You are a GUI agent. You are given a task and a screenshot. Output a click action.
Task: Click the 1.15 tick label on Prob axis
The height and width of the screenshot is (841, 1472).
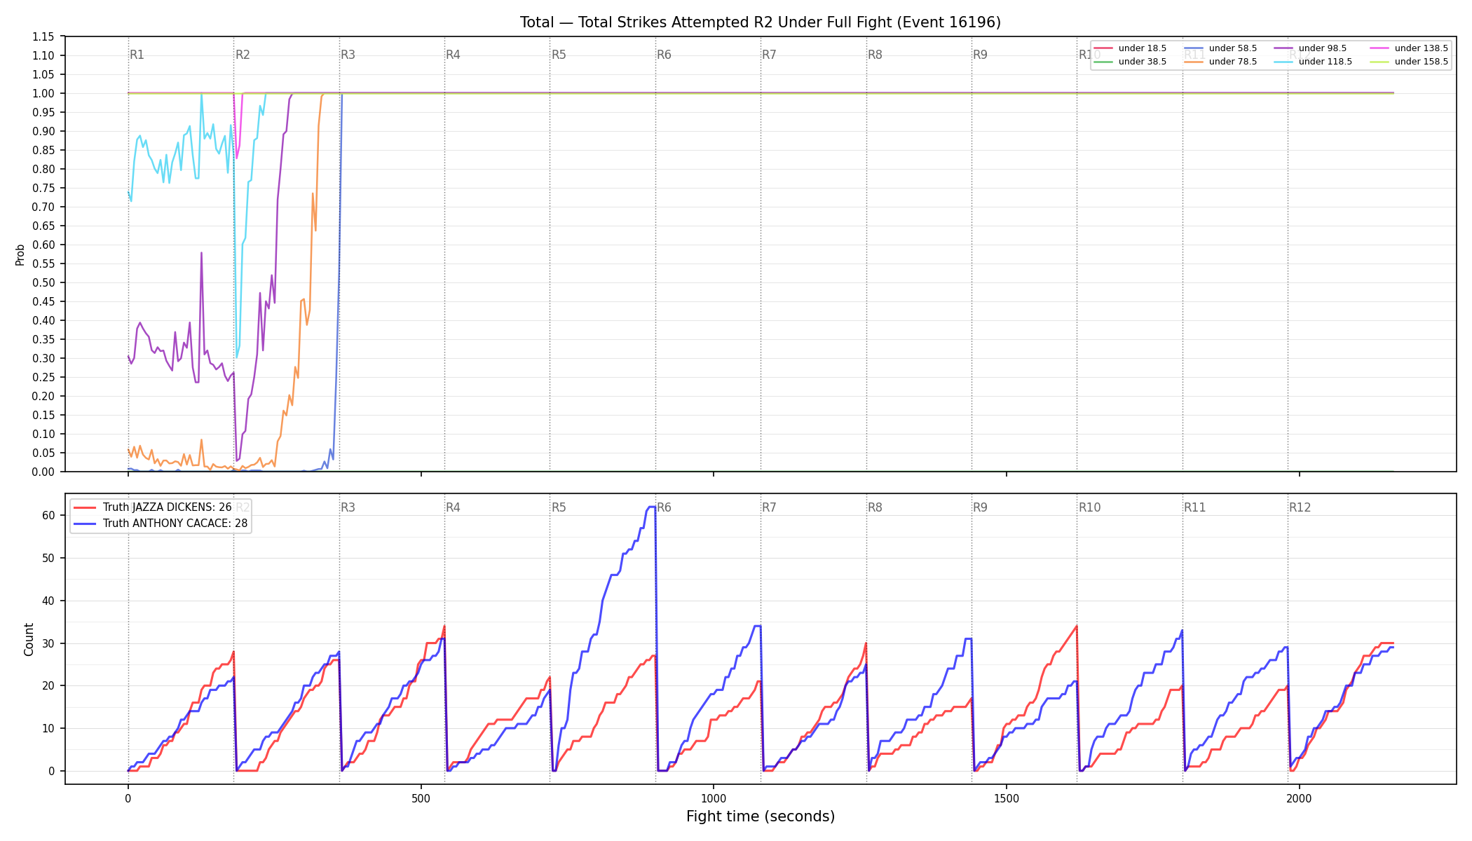tap(43, 36)
